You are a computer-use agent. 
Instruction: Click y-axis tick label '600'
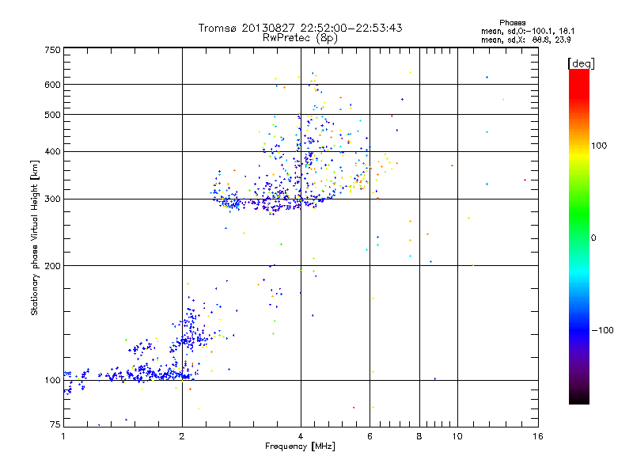pos(52,85)
